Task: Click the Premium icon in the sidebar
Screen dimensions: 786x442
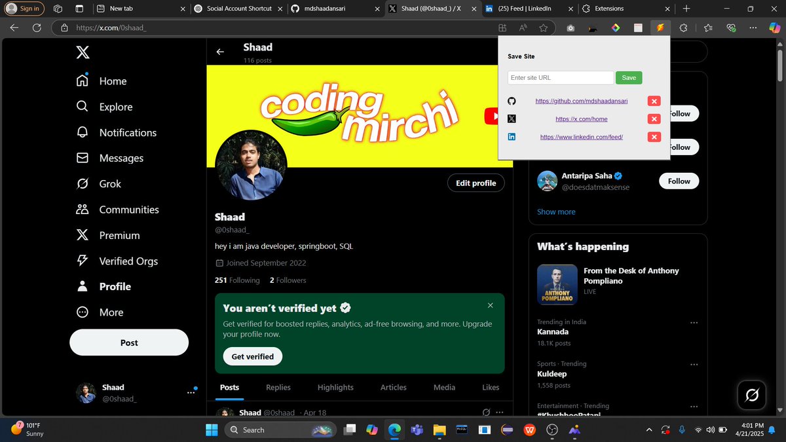Action: (83, 235)
